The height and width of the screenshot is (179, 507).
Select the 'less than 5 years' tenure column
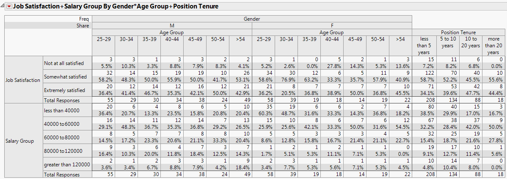424,46
